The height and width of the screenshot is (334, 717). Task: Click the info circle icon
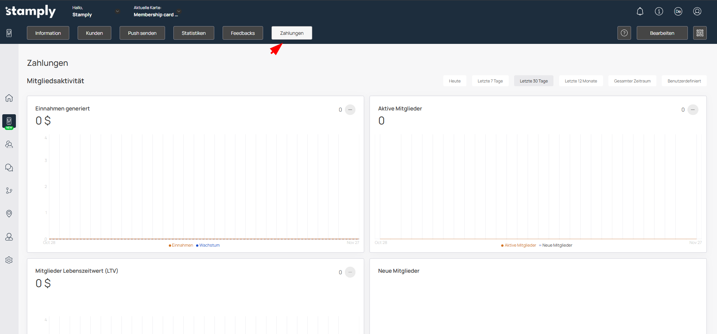[659, 11]
